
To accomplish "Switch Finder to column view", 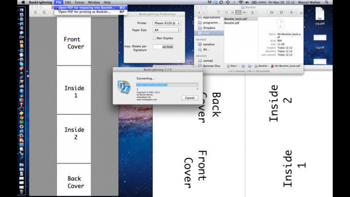I will 238,12.
